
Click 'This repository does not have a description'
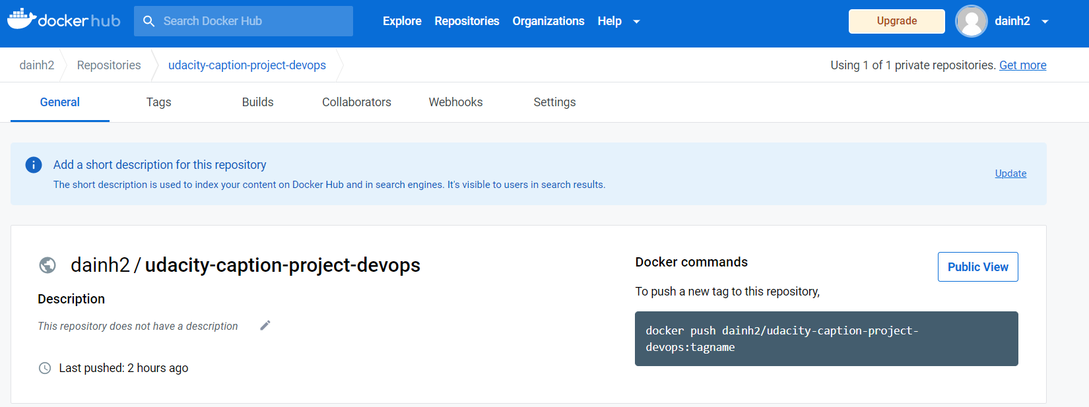[138, 326]
